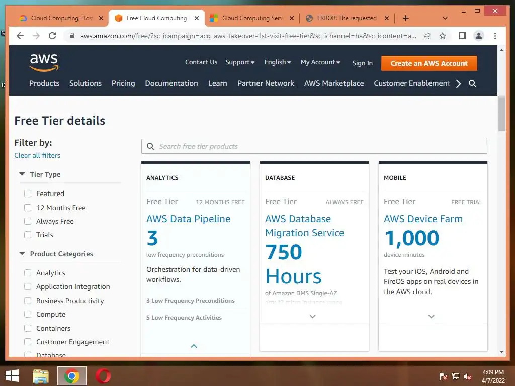Check the Featured tier type filter

(28, 194)
